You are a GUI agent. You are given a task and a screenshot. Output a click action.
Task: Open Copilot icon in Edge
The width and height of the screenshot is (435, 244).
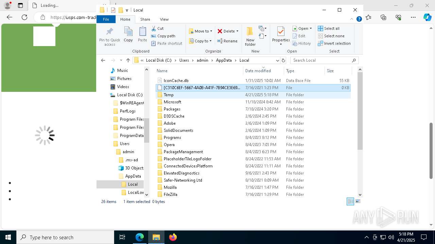(427, 17)
